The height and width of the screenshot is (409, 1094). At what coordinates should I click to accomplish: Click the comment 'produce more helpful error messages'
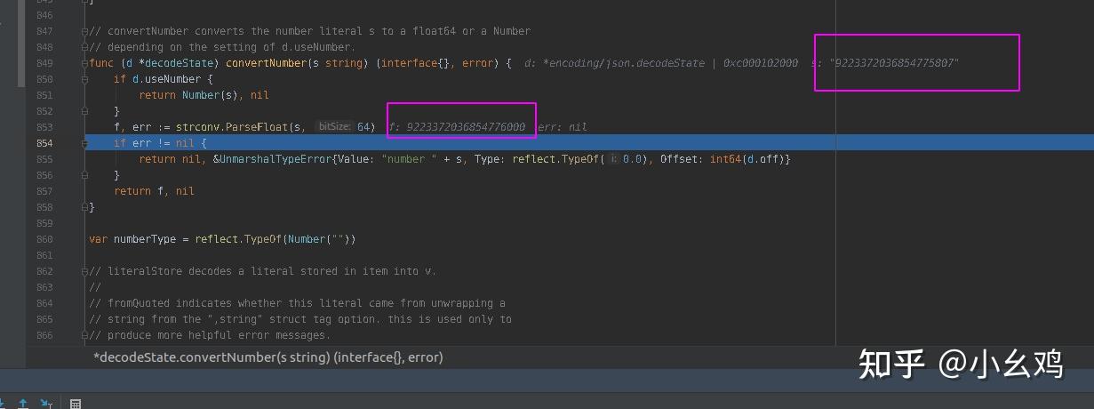(x=210, y=335)
